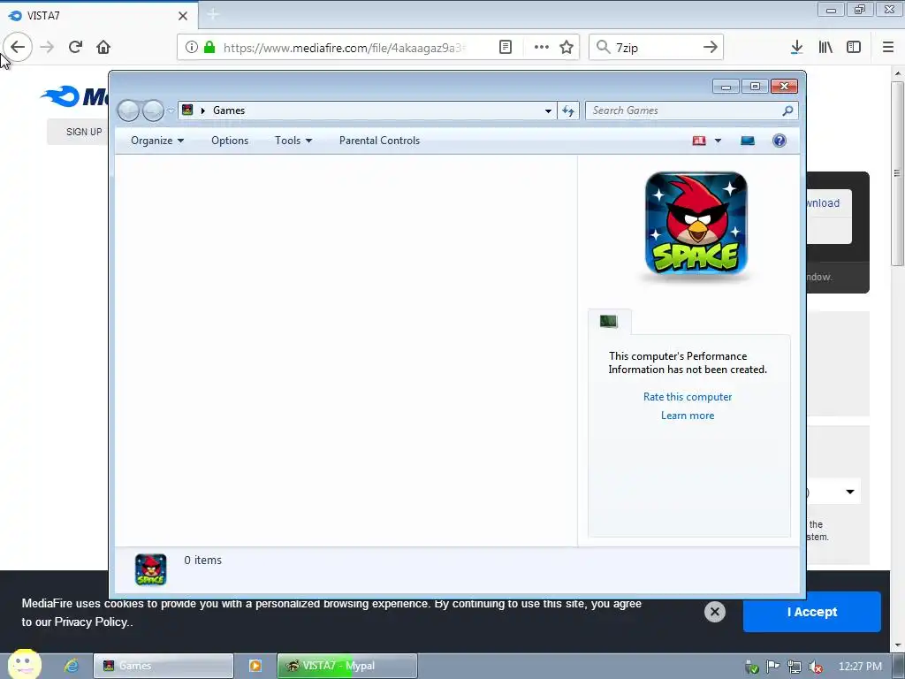Click the Learn more link
Screen dimensions: 905x679
point(688,416)
